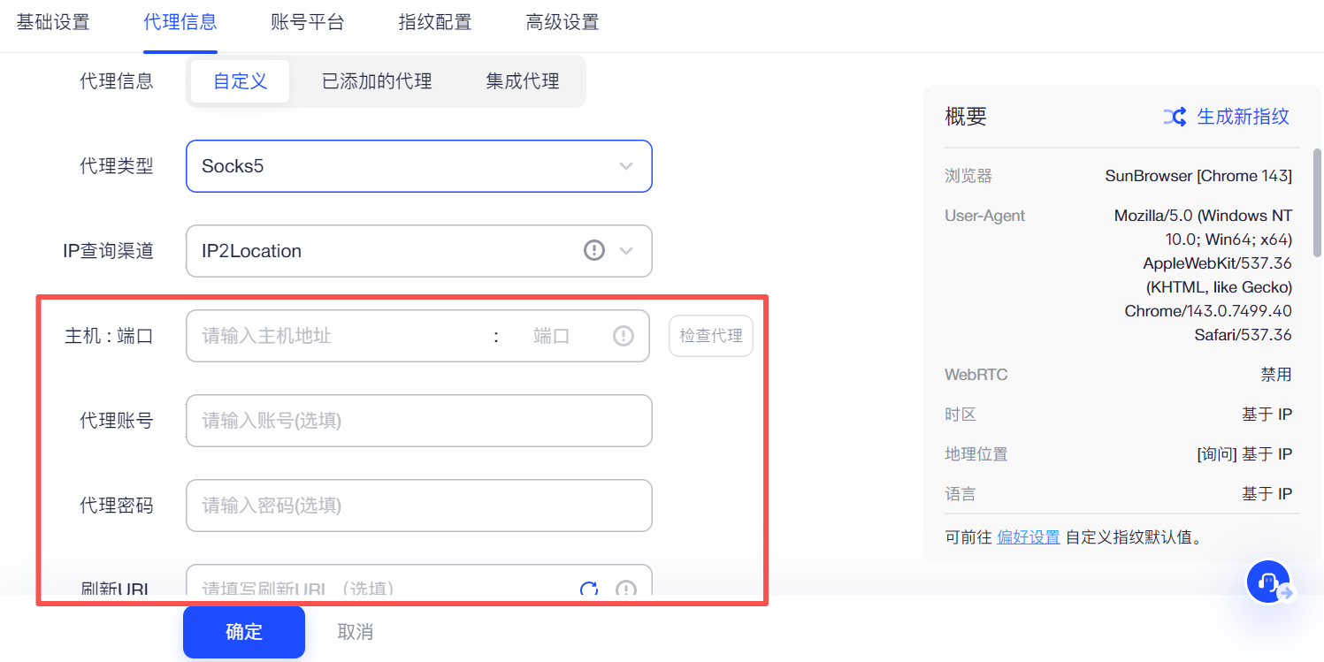Click the shuffle icon for 生成新指纹
Viewport: 1324px width, 662px height.
pyautogui.click(x=1175, y=117)
